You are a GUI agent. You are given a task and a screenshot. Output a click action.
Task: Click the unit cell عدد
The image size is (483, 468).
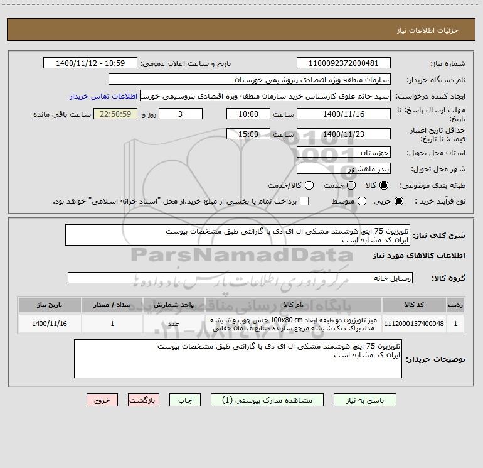click(174, 324)
